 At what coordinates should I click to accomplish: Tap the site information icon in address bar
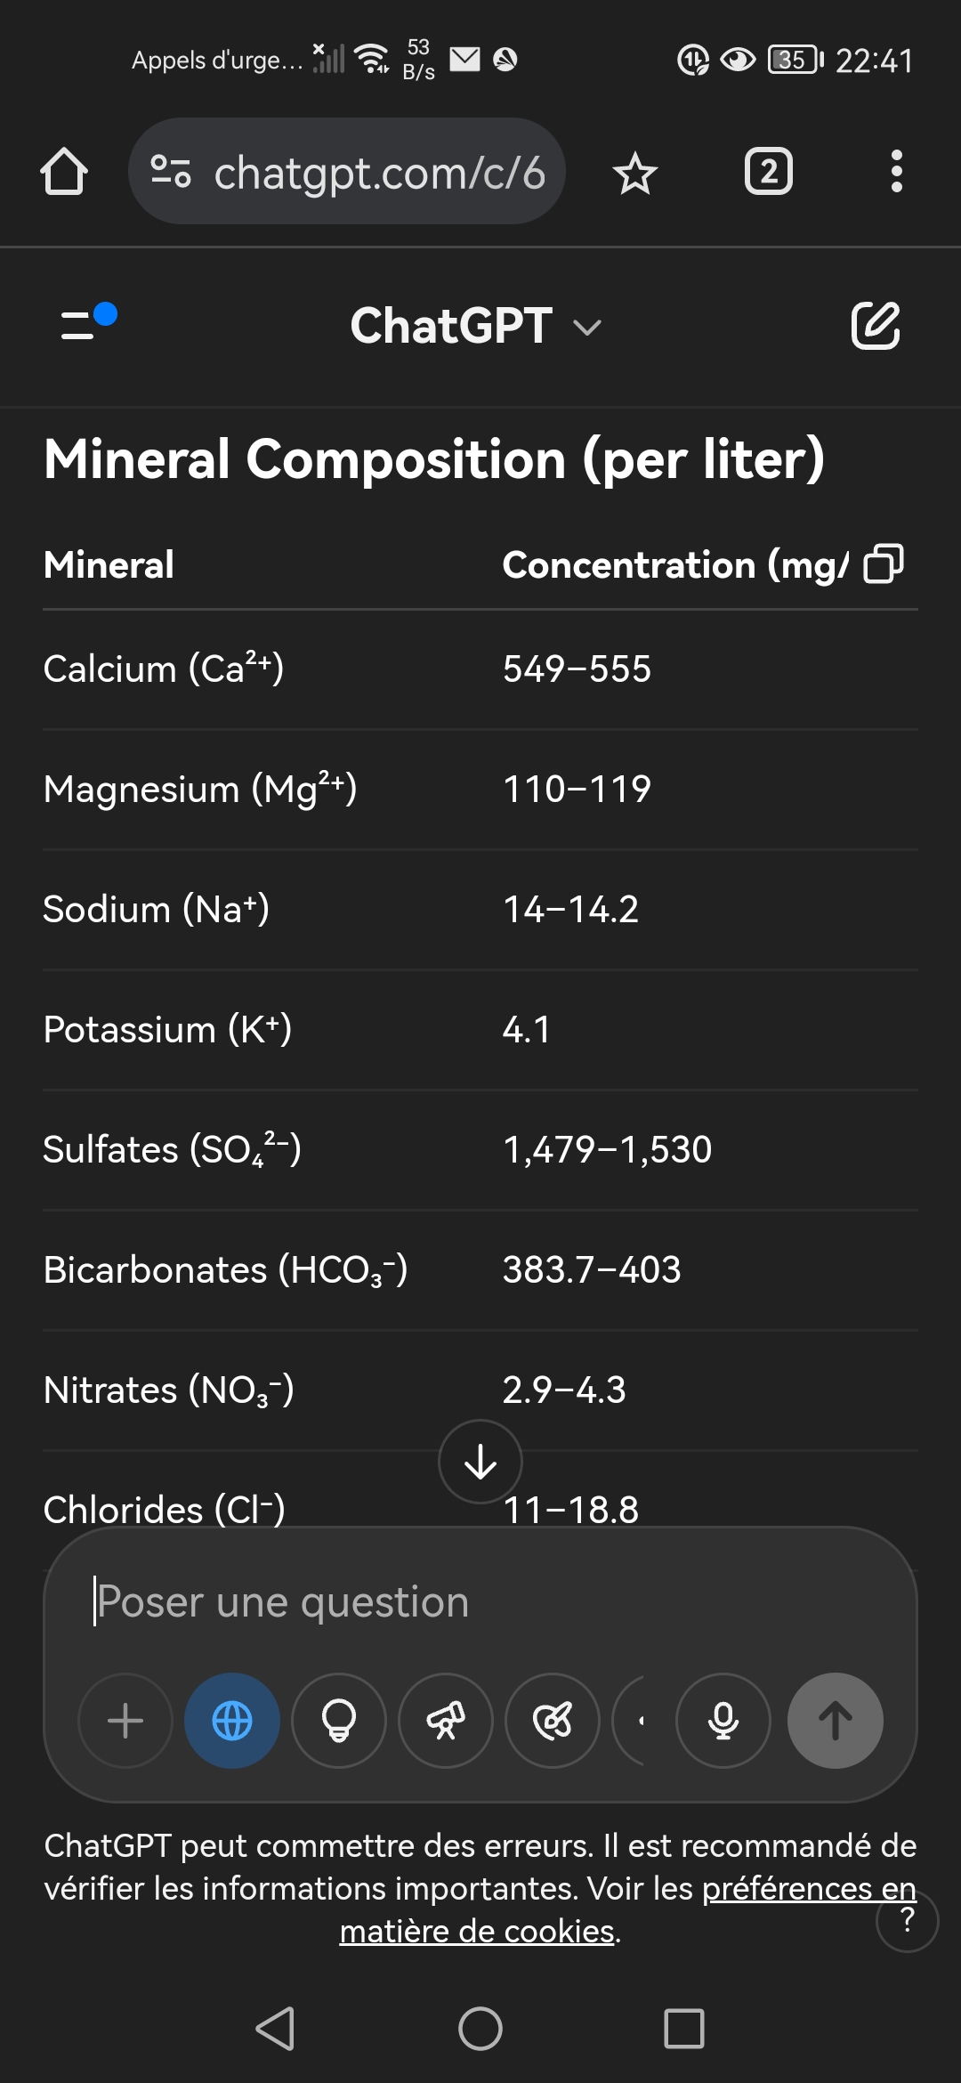point(171,172)
